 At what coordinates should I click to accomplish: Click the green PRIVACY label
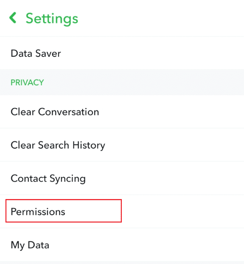pyautogui.click(x=27, y=82)
